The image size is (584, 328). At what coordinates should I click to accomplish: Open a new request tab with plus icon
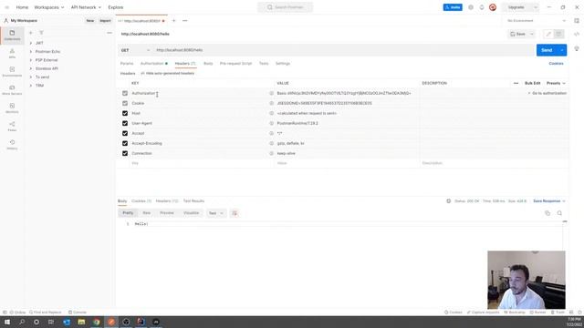(173, 21)
